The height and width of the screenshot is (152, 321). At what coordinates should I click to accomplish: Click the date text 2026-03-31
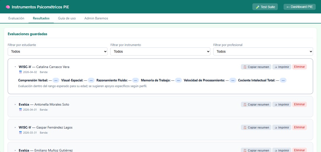coord(30,133)
